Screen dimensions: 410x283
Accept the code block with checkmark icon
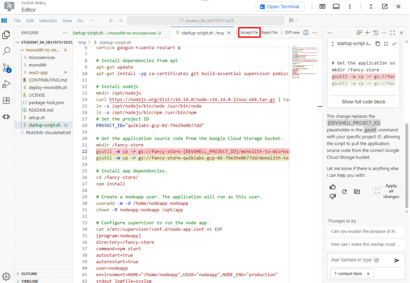click(x=394, y=44)
